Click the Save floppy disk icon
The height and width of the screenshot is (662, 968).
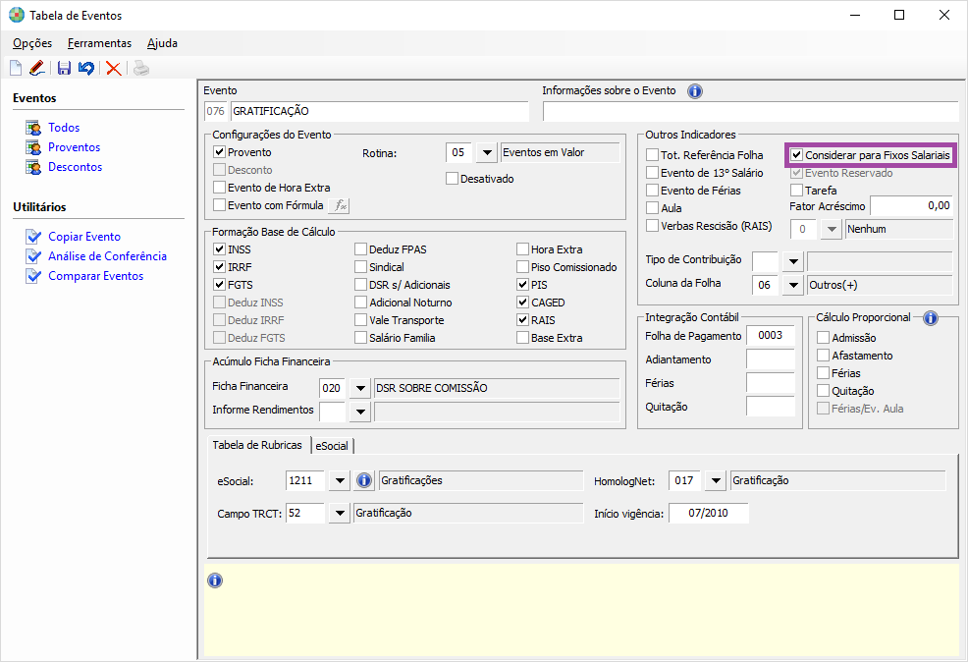[x=64, y=68]
